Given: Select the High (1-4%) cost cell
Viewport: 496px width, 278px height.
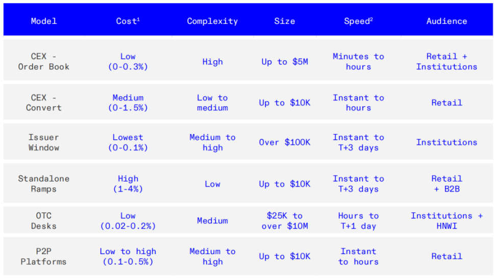Looking at the screenshot, I should 128,184.
